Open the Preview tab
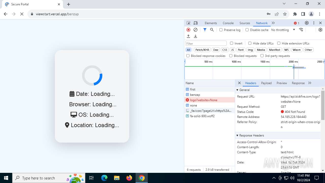The height and width of the screenshot is (183, 325). coord(282,83)
